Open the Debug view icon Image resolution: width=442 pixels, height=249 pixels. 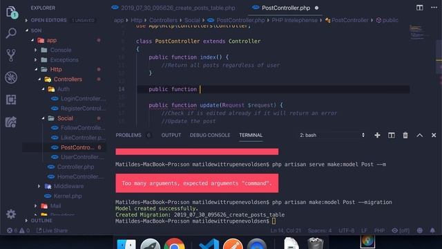(x=11, y=77)
